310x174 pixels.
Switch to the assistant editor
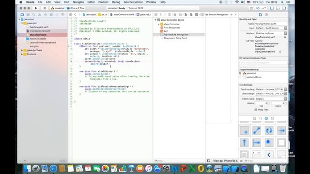(x=258, y=8)
